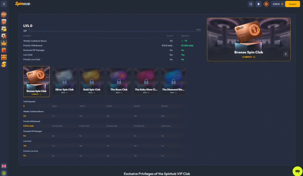Click the SpinHub logo
This screenshot has width=303, height=176.
pos(23,4)
